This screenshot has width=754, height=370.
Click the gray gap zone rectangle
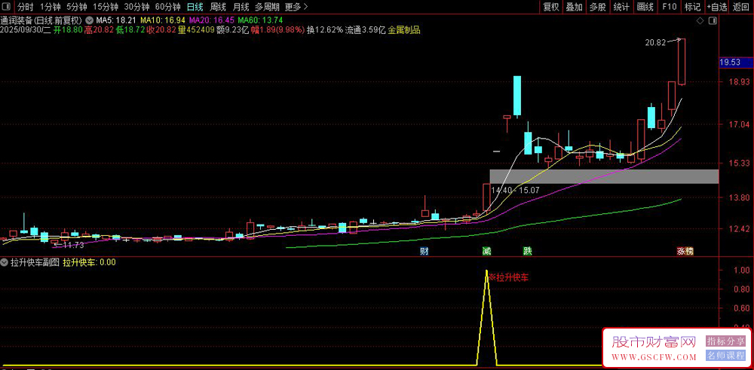[604, 176]
